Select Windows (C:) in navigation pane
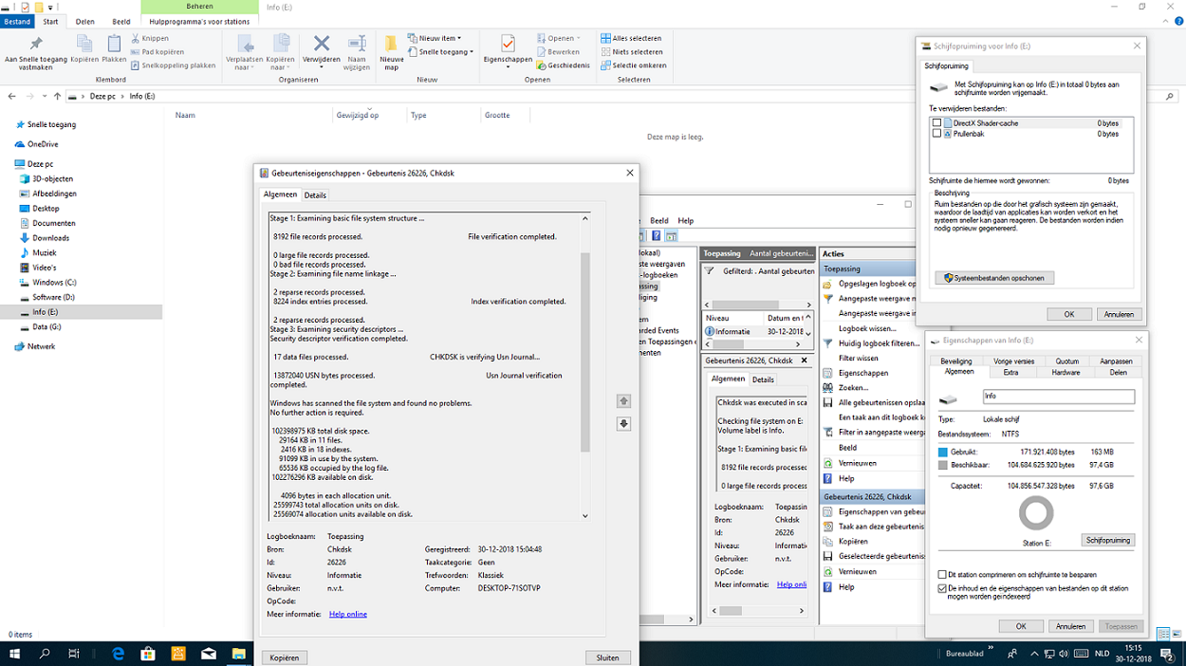 [x=54, y=282]
